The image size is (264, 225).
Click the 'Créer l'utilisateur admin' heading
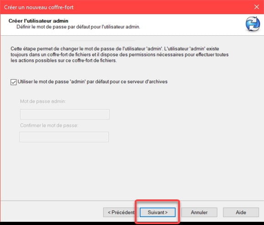(38, 21)
